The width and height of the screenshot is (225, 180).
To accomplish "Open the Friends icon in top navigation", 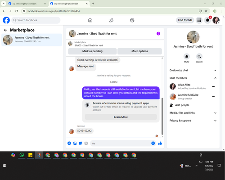I will [111, 20].
